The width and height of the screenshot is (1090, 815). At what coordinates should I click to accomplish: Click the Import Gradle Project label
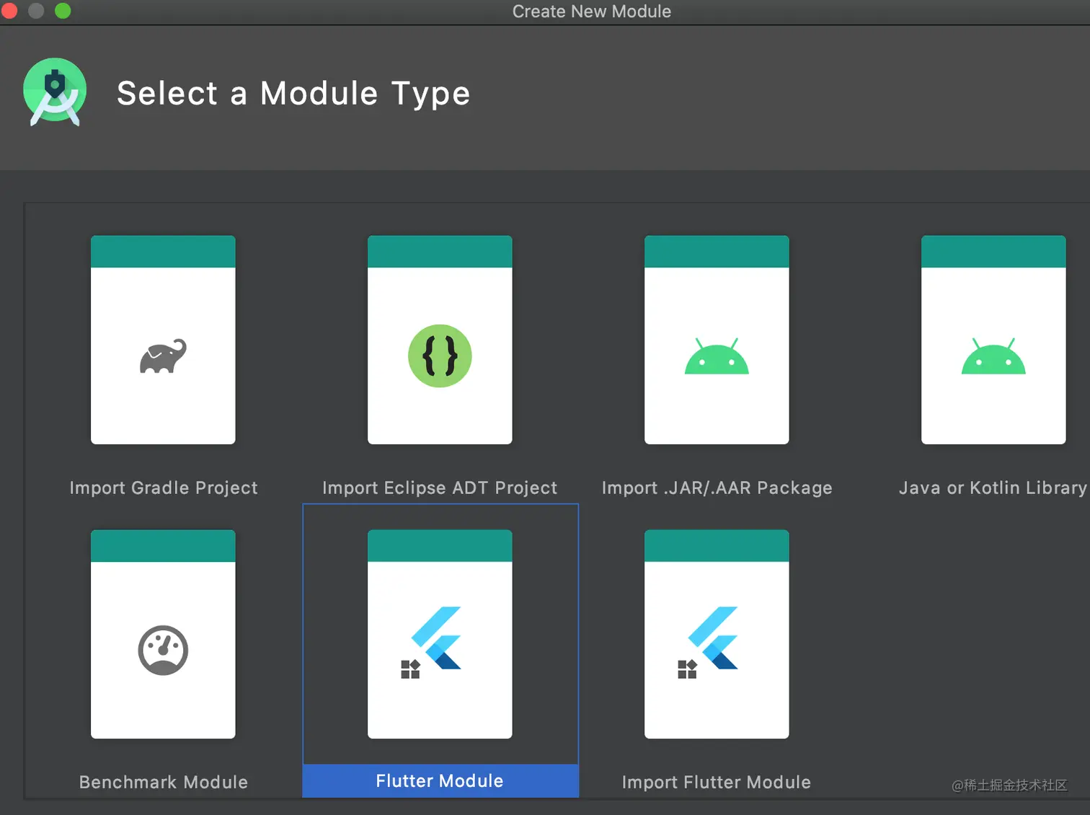point(164,488)
